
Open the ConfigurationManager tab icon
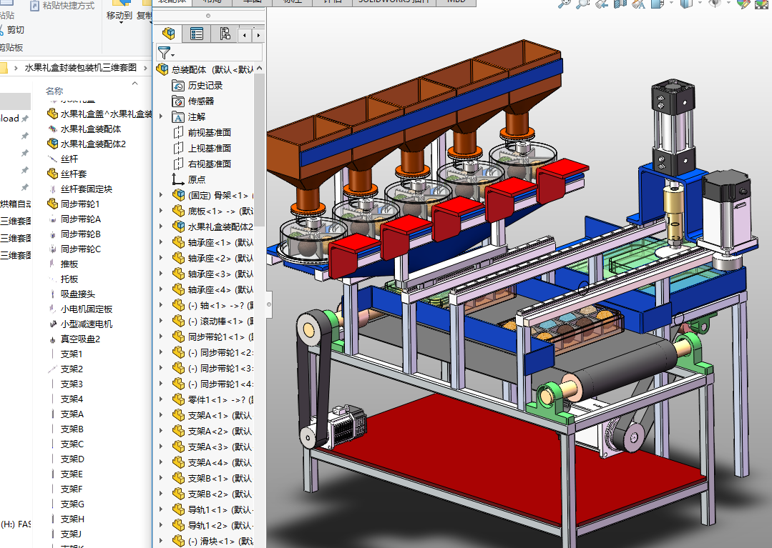[225, 34]
